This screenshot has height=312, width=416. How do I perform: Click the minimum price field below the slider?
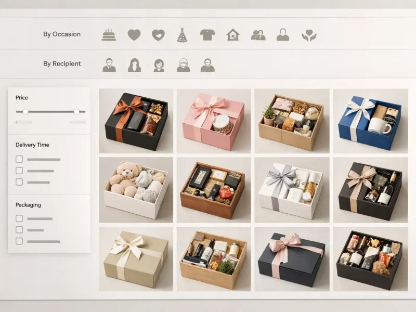(x=24, y=122)
